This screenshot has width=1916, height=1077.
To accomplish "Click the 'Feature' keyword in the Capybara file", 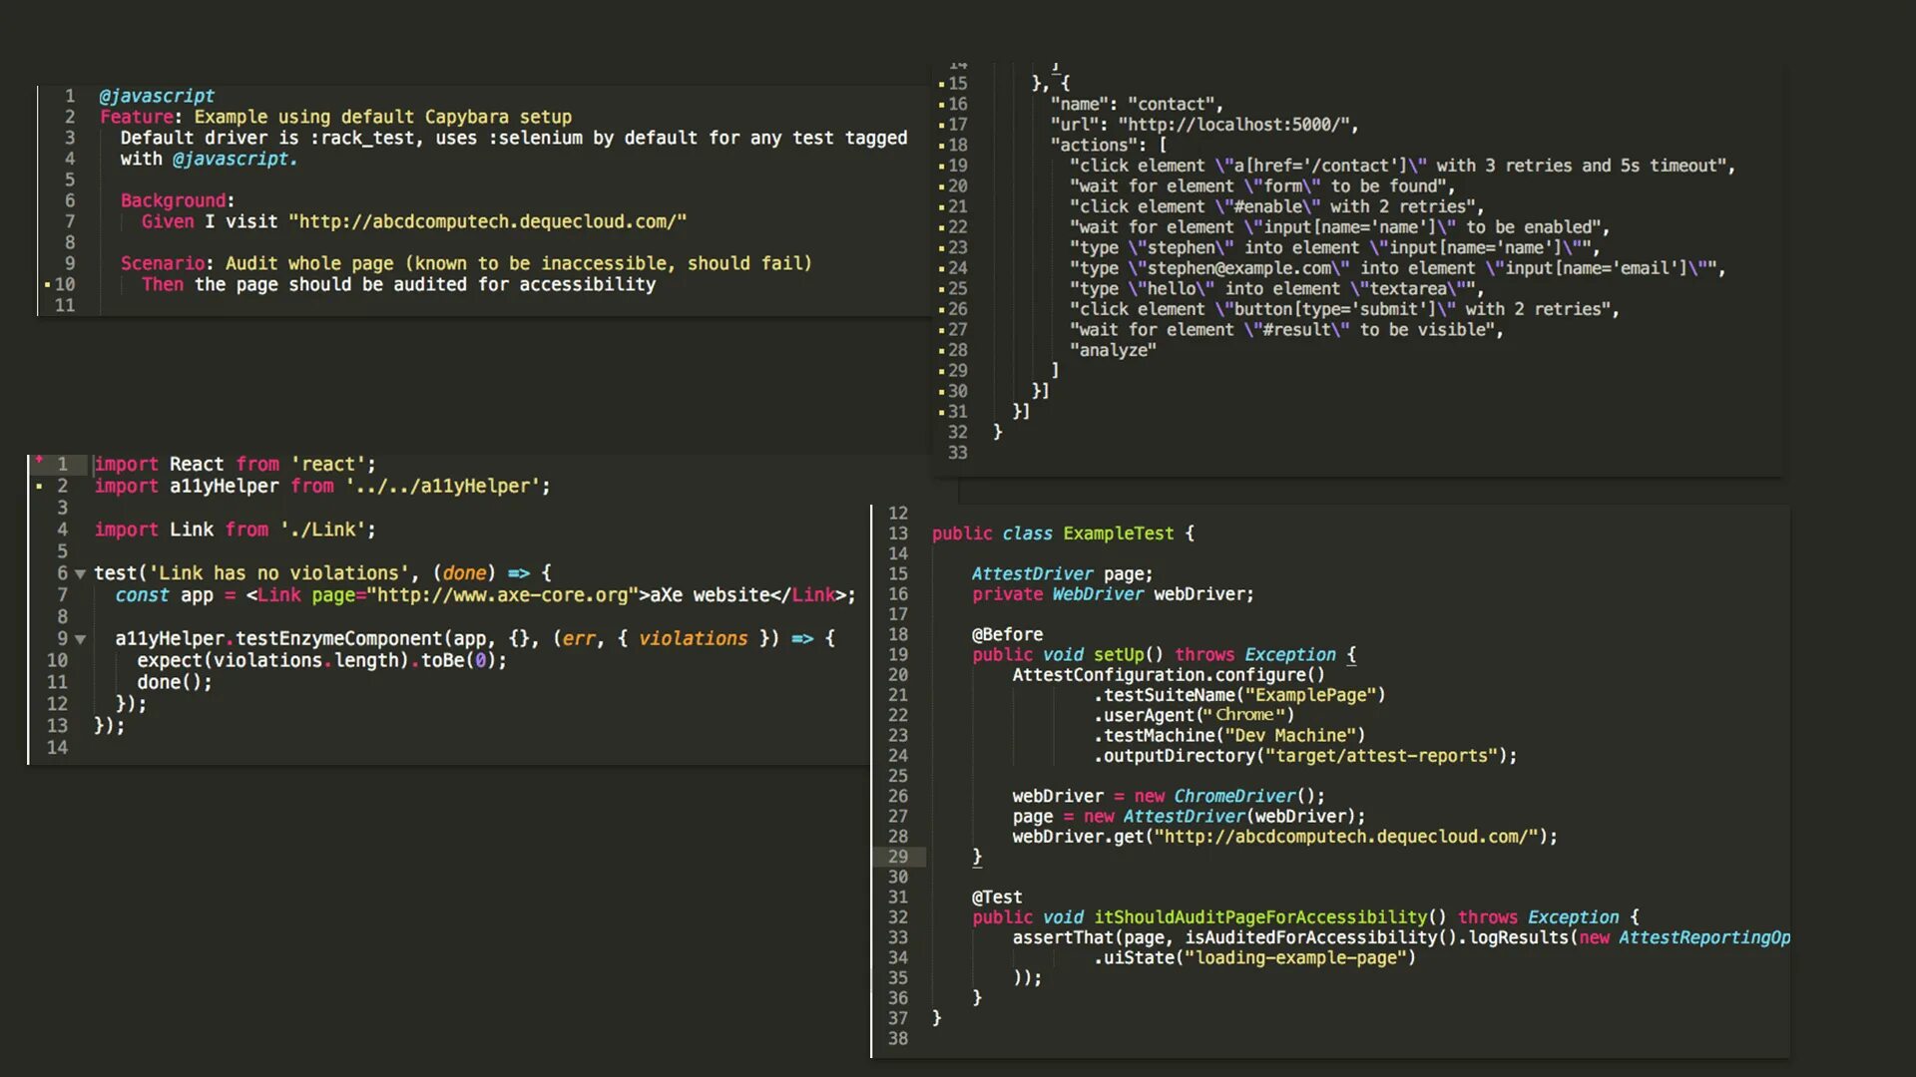I will (x=136, y=117).
